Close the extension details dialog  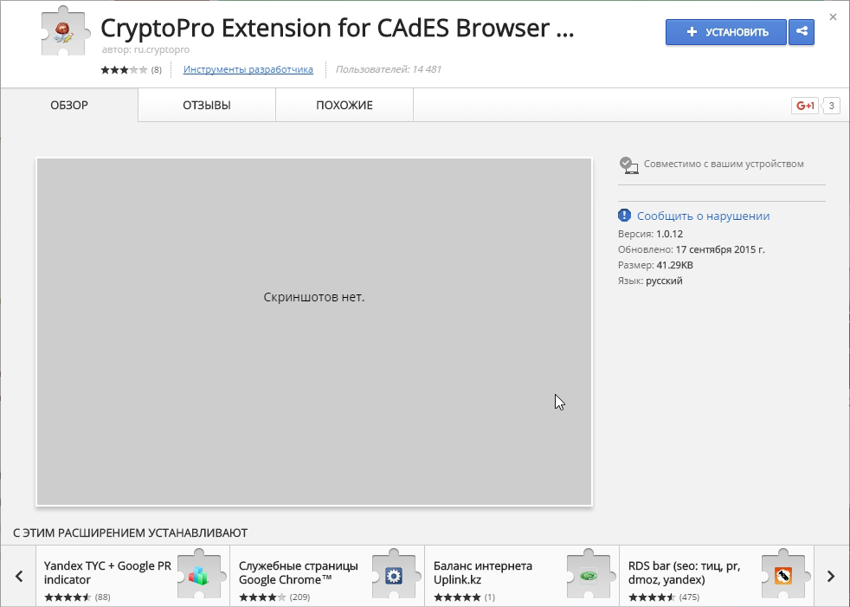coord(833,16)
